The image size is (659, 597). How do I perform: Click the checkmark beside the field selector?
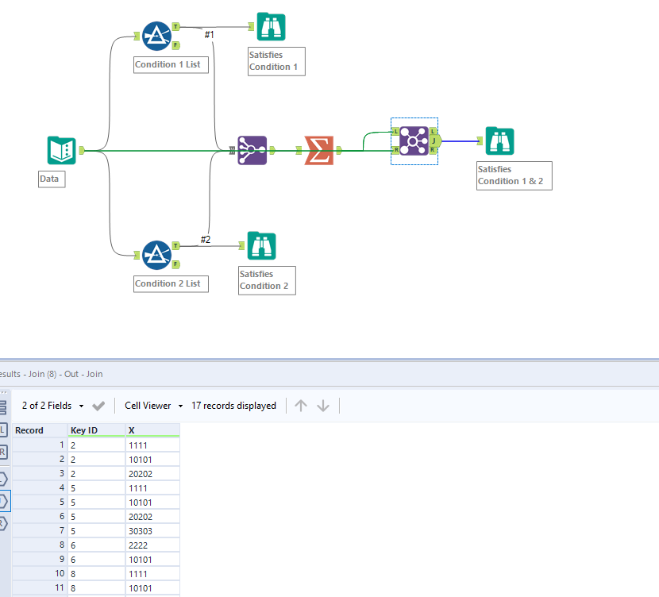pyautogui.click(x=98, y=405)
